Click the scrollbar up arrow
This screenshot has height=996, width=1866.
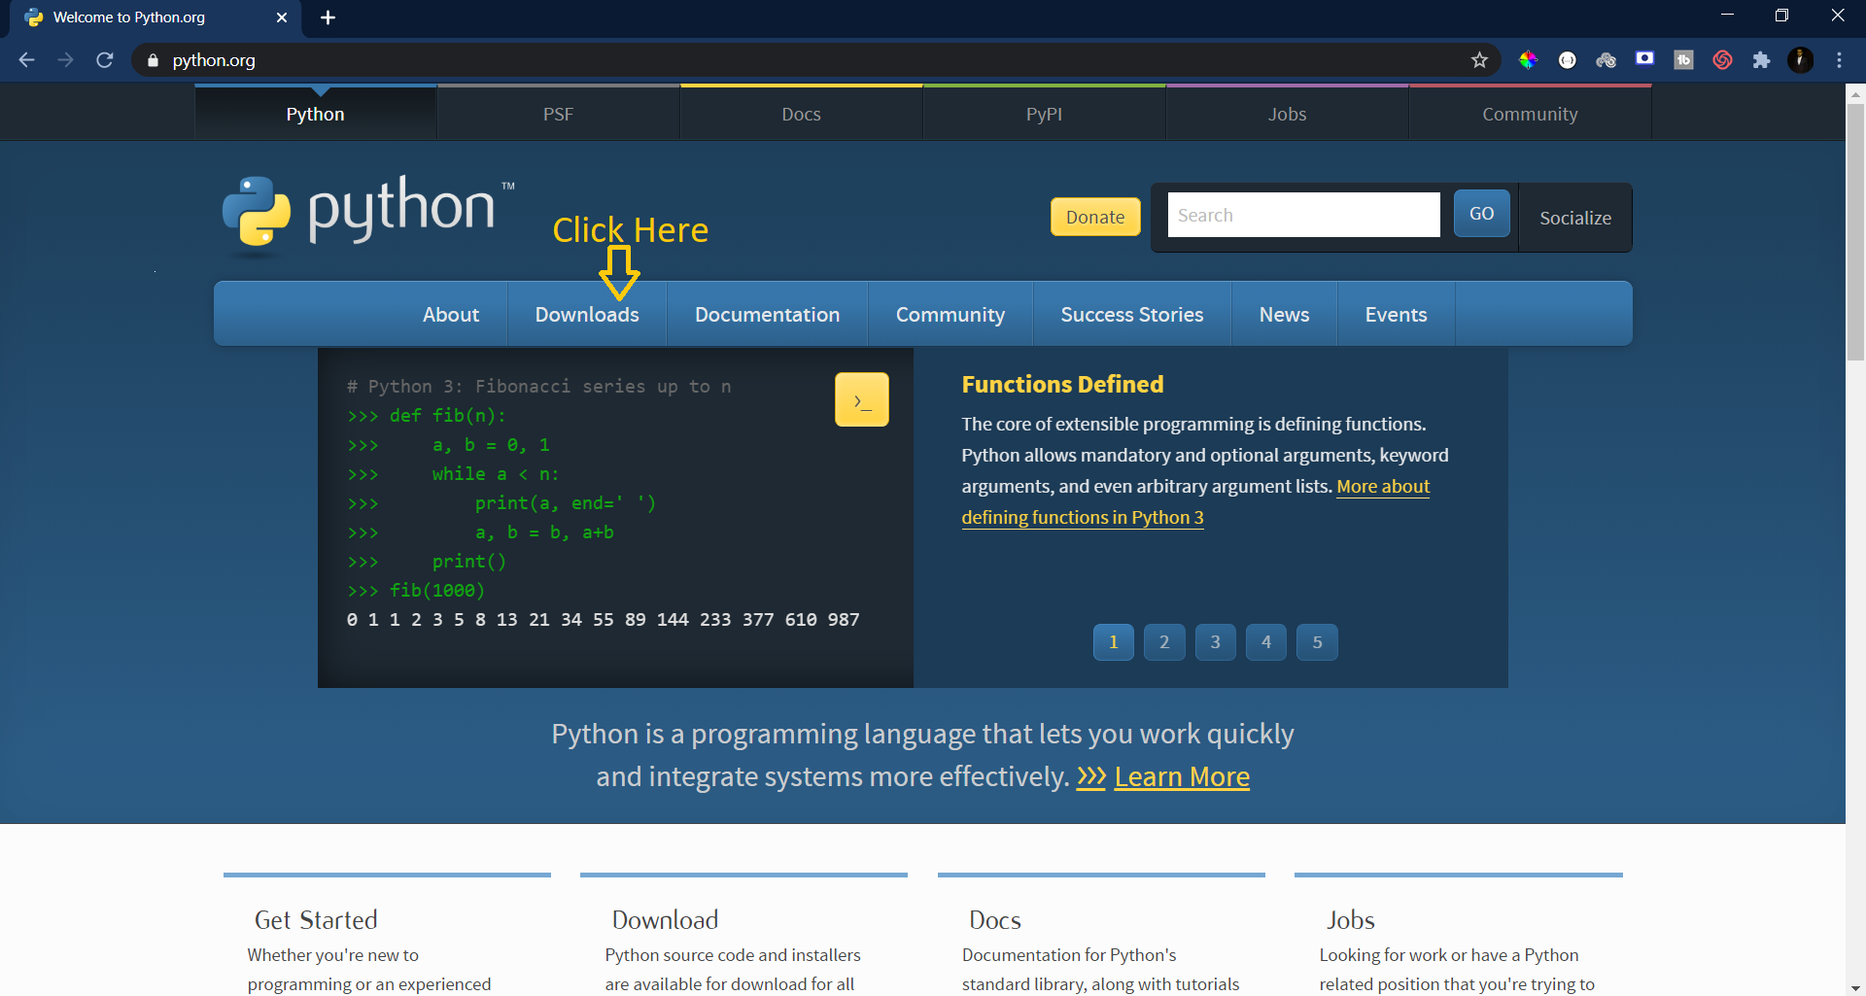pos(1855,93)
